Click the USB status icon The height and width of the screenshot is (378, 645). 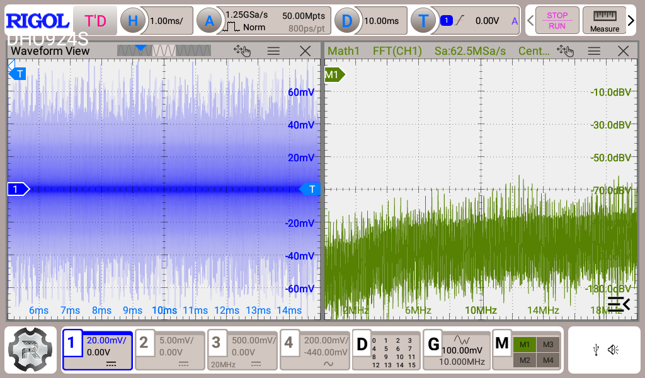coord(596,350)
